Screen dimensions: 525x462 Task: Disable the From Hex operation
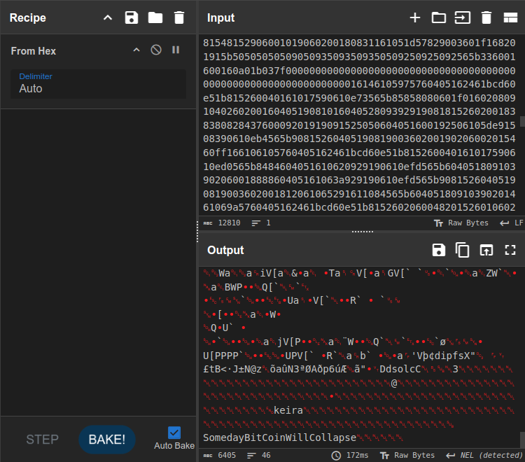[x=156, y=50]
